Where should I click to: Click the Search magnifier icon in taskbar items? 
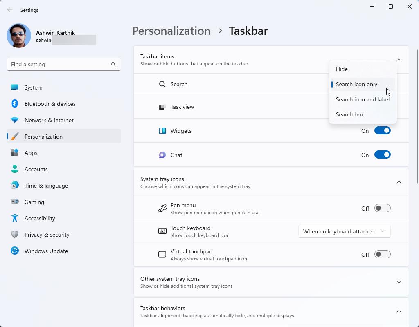click(x=162, y=84)
